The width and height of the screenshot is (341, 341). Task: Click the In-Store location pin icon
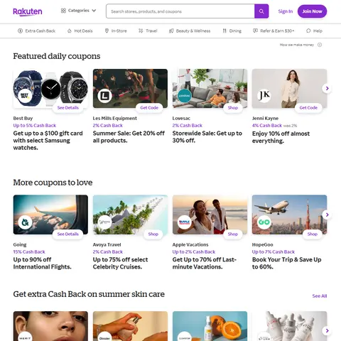pyautogui.click(x=107, y=31)
